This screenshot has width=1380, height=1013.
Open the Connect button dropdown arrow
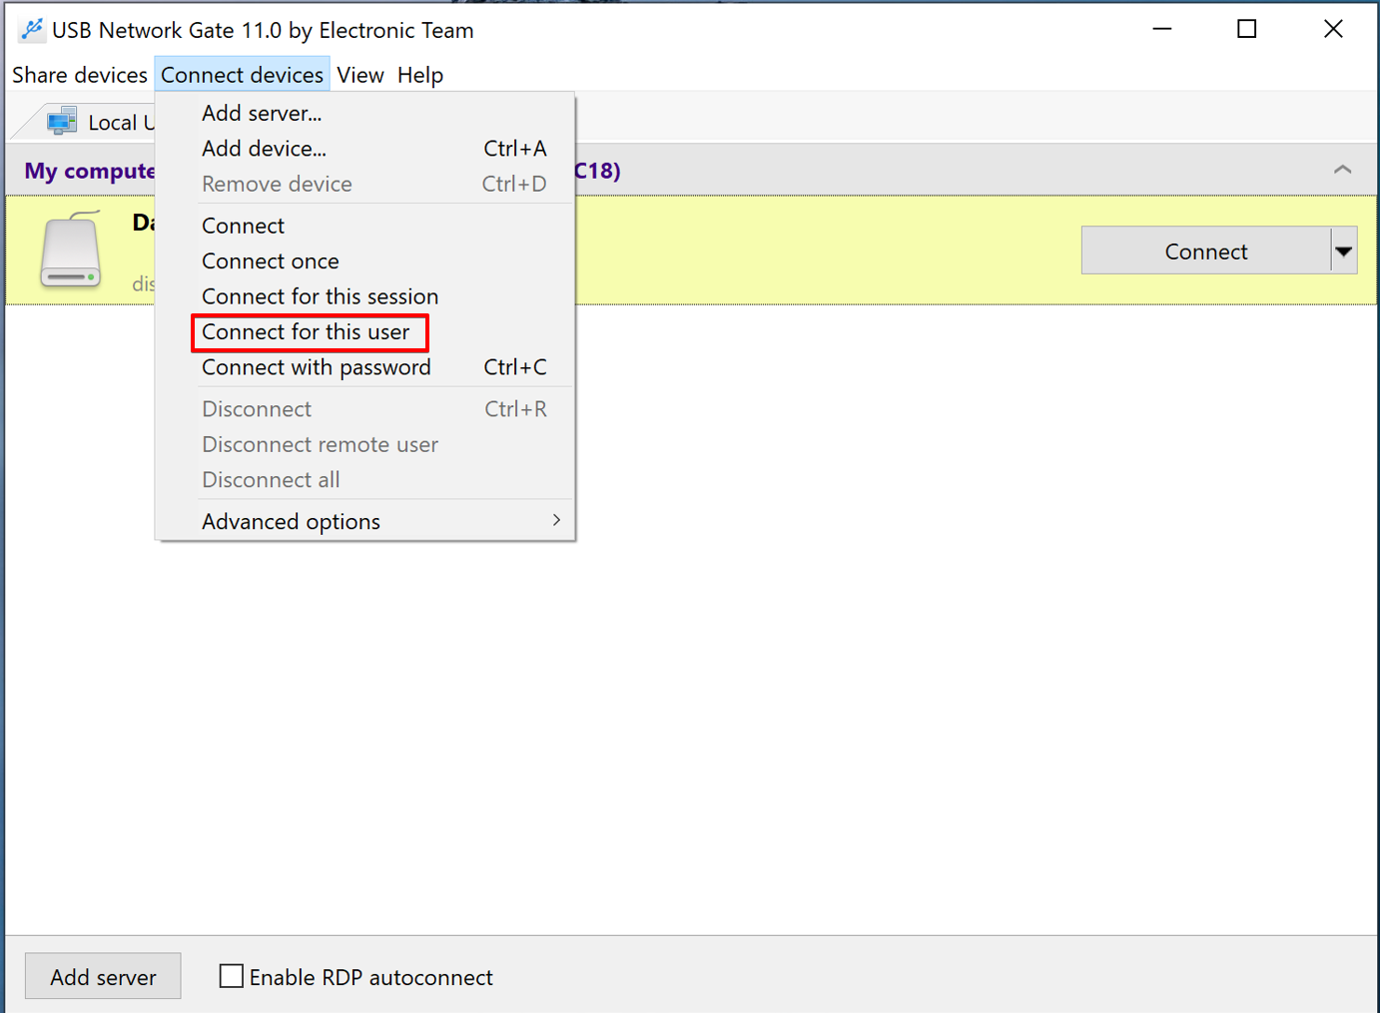point(1344,252)
